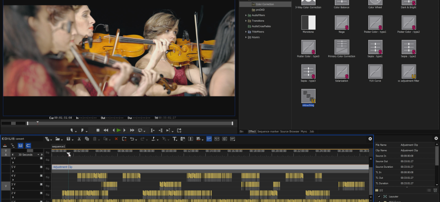The height and width of the screenshot is (202, 440).
Task: Copy the selected clip to clipboard
Action: click(x=87, y=139)
